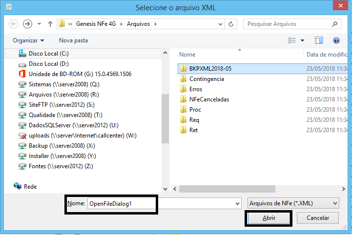Select Disco Local (C:) in navigation tree
Viewport: 352px width, 235px height.
coord(48,54)
